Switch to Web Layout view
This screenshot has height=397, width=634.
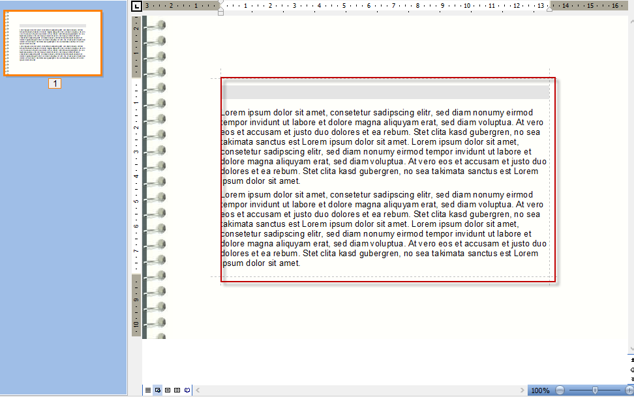click(158, 390)
